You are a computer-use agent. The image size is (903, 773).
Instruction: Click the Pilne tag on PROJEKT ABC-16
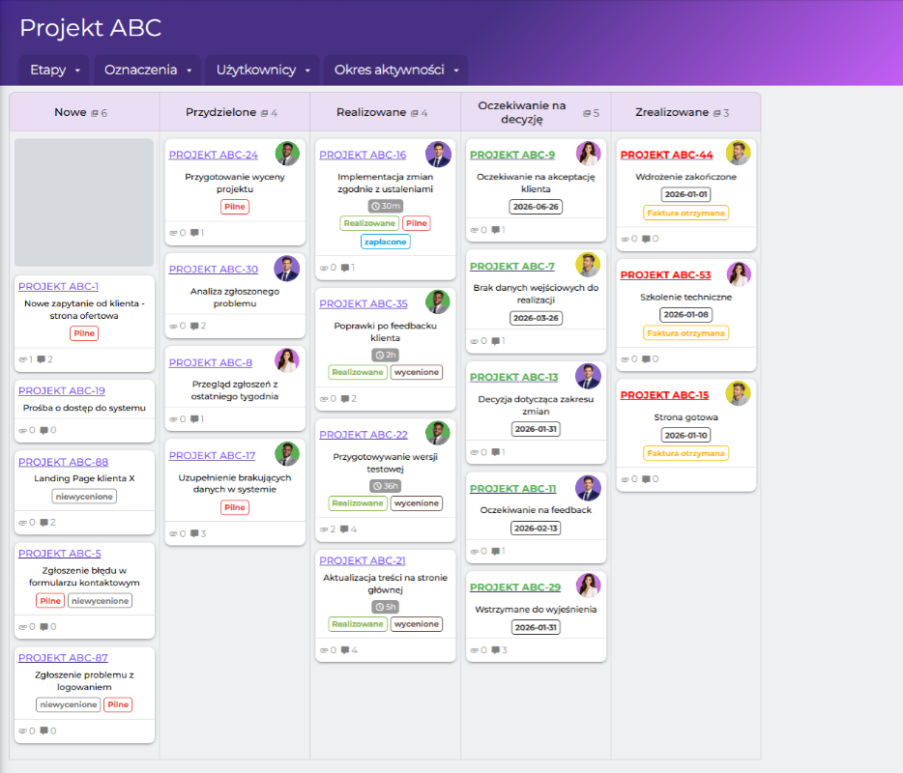pos(416,223)
